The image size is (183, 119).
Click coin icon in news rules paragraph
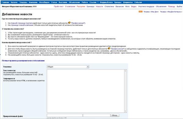click(x=109, y=48)
